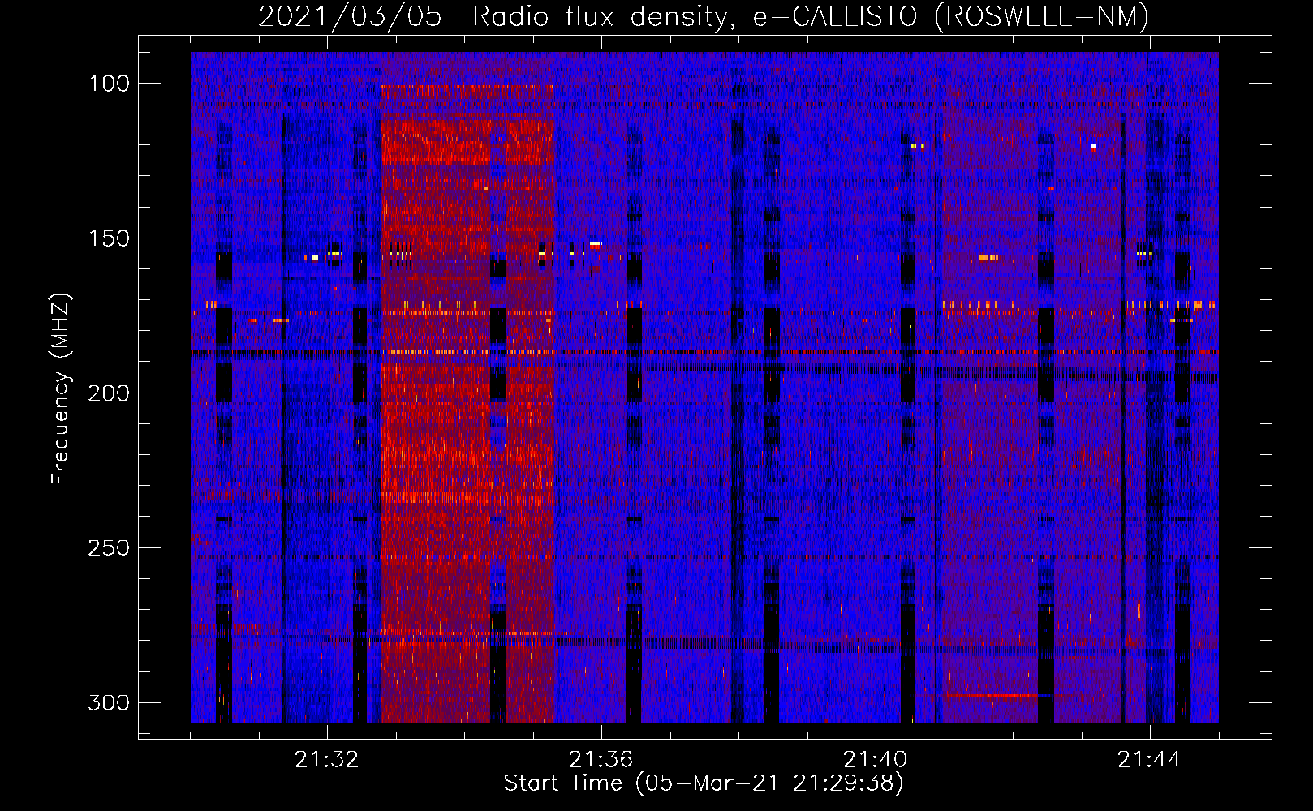The height and width of the screenshot is (811, 1313).
Task: Click the 21:44 time tick label
Action: tap(1149, 760)
